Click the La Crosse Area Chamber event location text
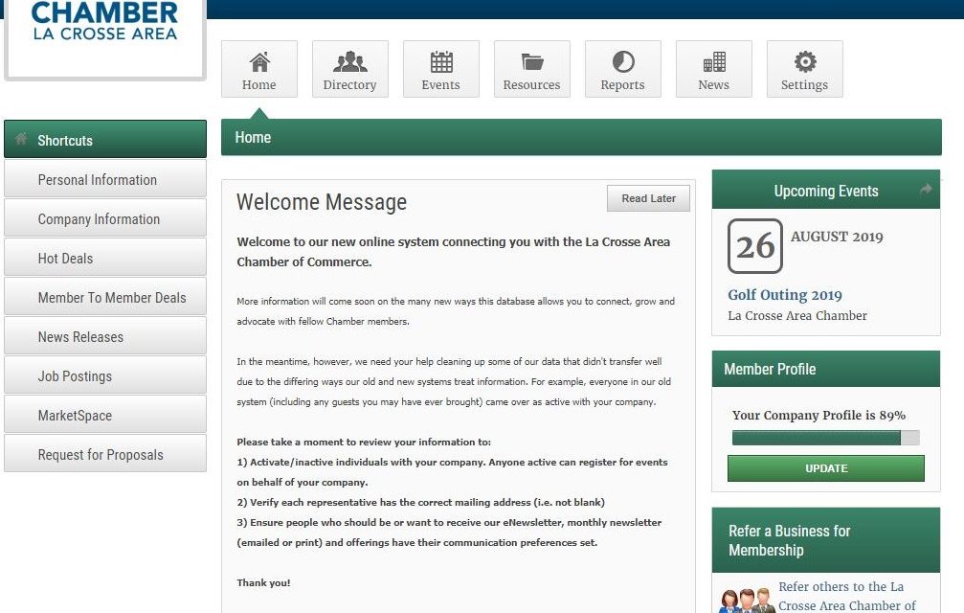The width and height of the screenshot is (964, 613). pyautogui.click(x=797, y=315)
